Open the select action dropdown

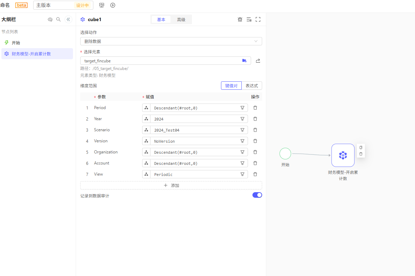point(171,41)
